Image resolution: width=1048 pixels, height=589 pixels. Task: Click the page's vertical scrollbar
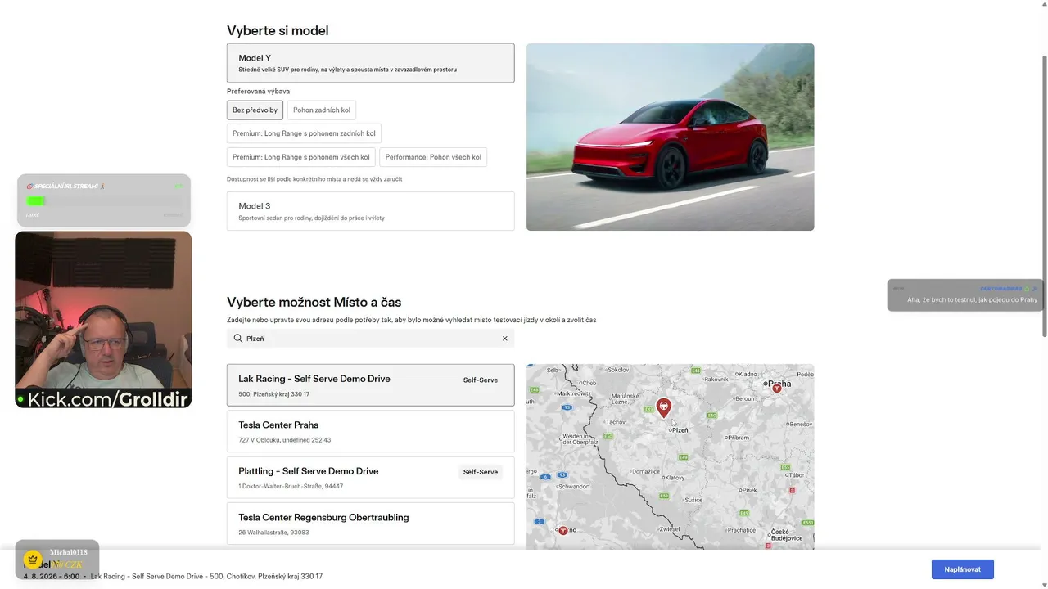click(x=1044, y=196)
